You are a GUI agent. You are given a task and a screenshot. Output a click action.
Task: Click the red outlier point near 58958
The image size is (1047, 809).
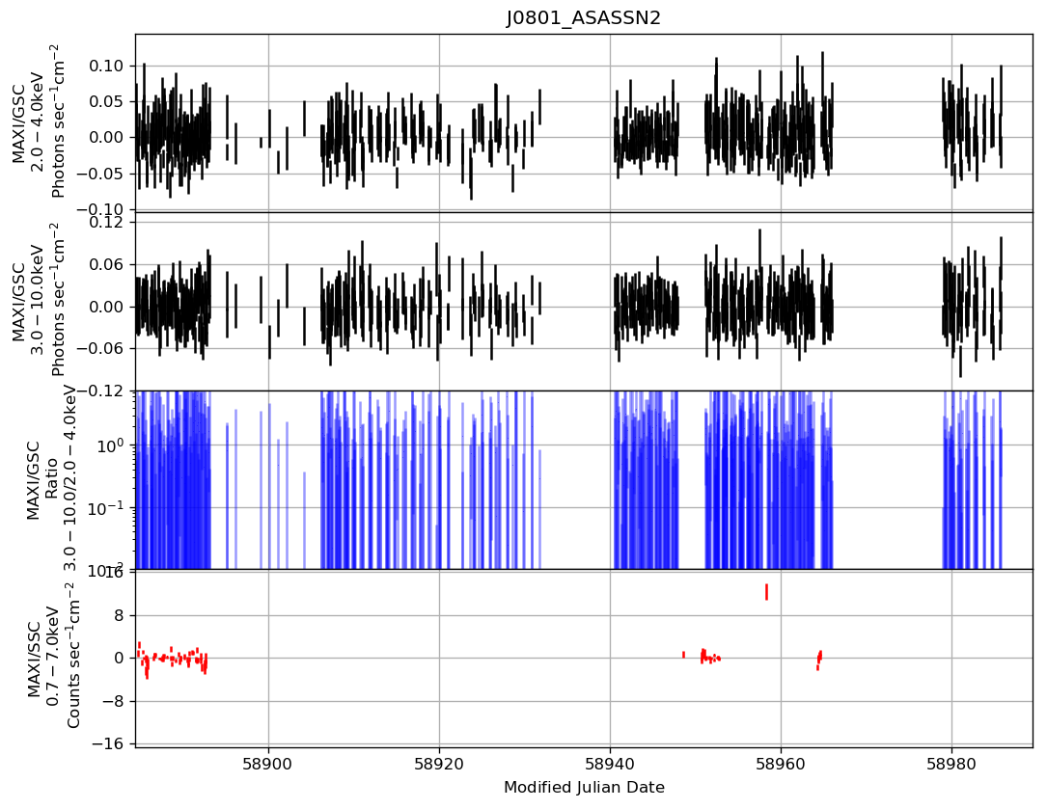coord(766,592)
